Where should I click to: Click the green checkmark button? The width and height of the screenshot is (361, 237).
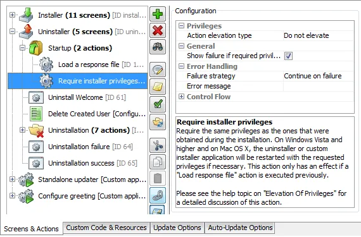pos(158,104)
